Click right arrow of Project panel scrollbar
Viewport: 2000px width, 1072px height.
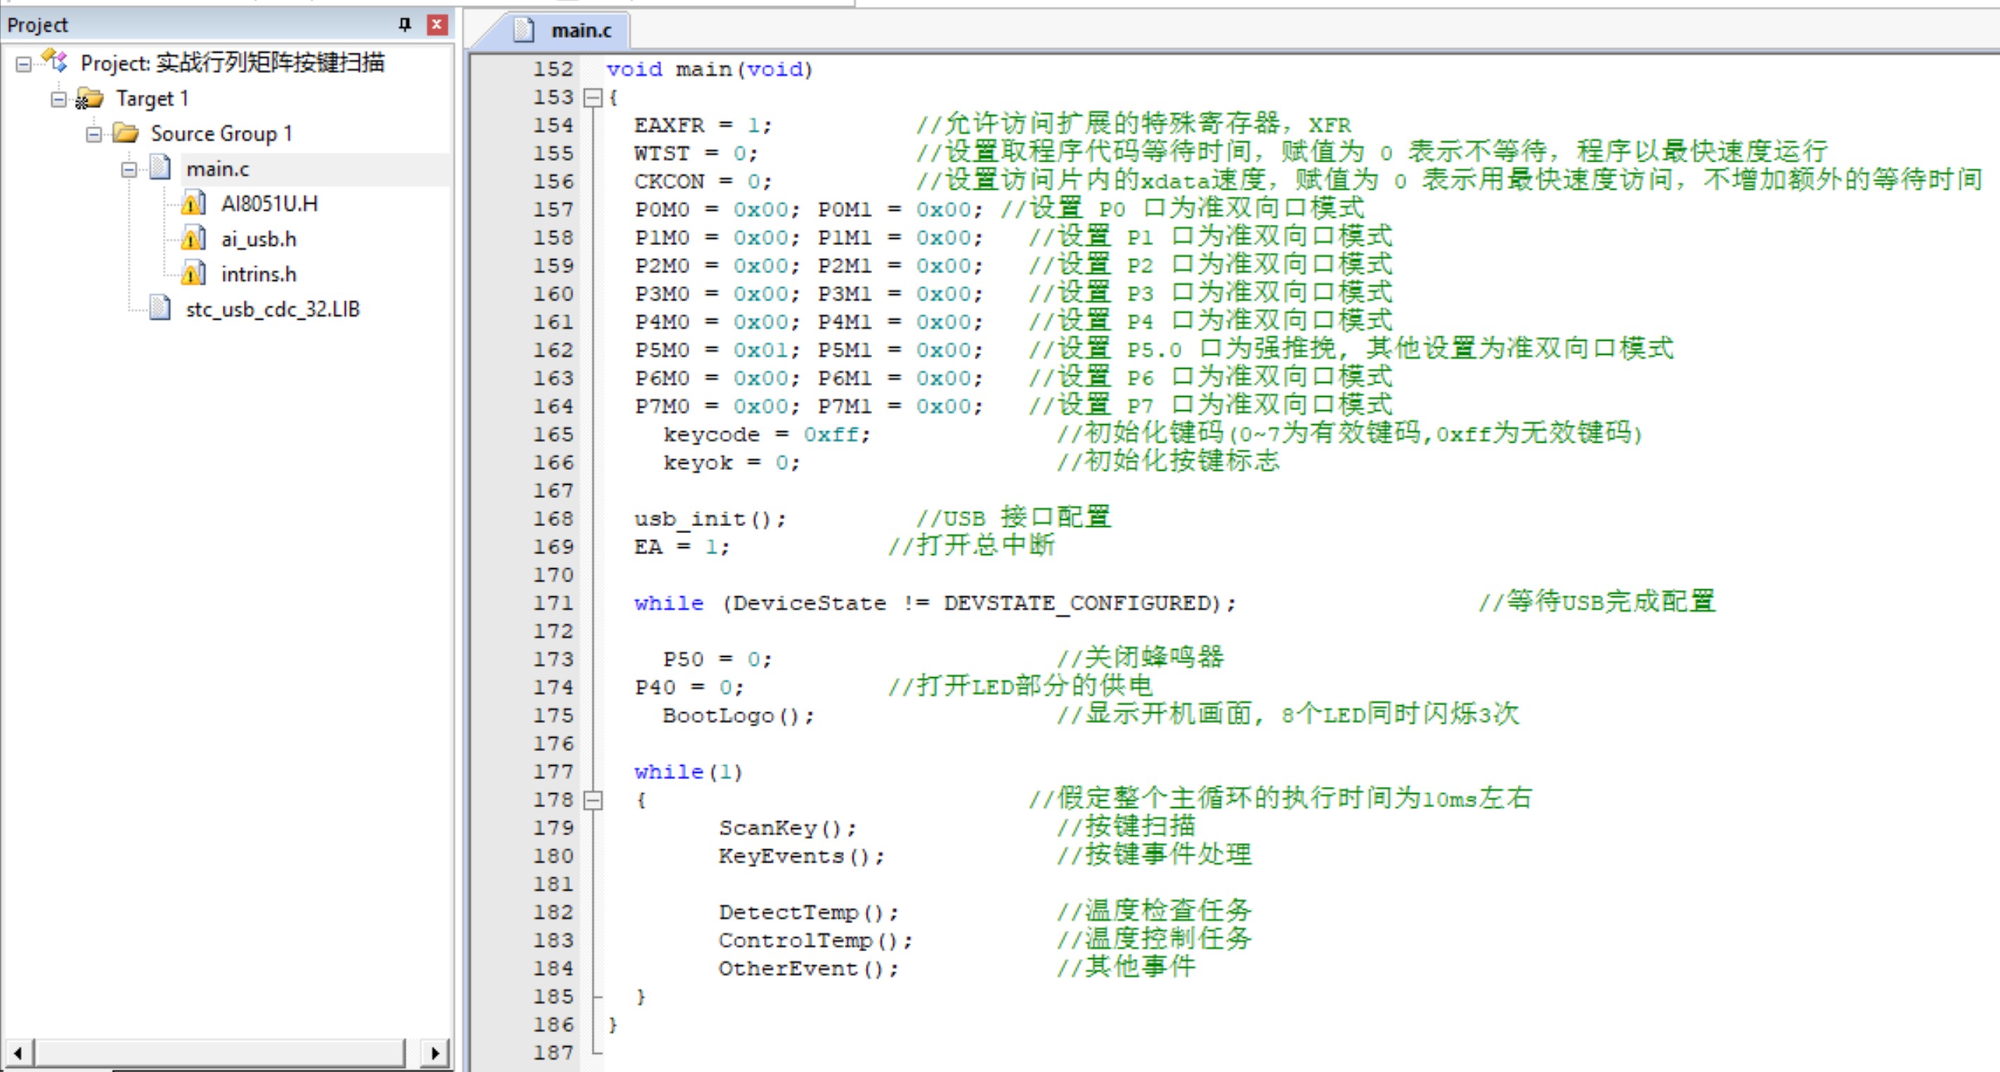[x=435, y=1053]
